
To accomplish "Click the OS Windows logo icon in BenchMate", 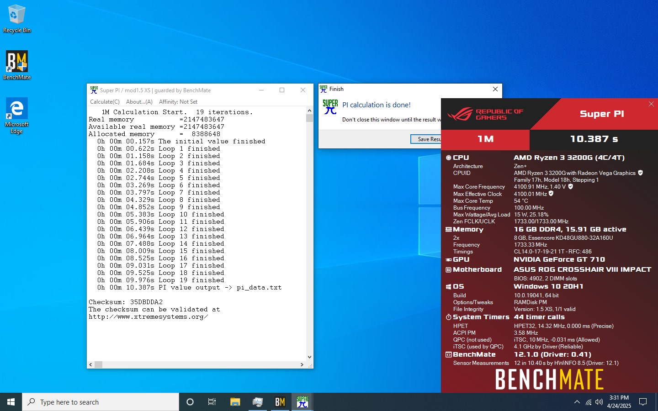I will click(x=448, y=286).
